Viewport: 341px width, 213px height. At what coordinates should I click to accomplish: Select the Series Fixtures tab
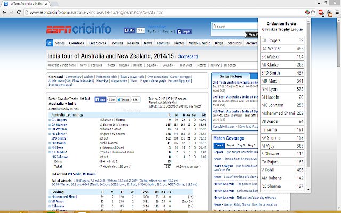pyautogui.click(x=231, y=76)
